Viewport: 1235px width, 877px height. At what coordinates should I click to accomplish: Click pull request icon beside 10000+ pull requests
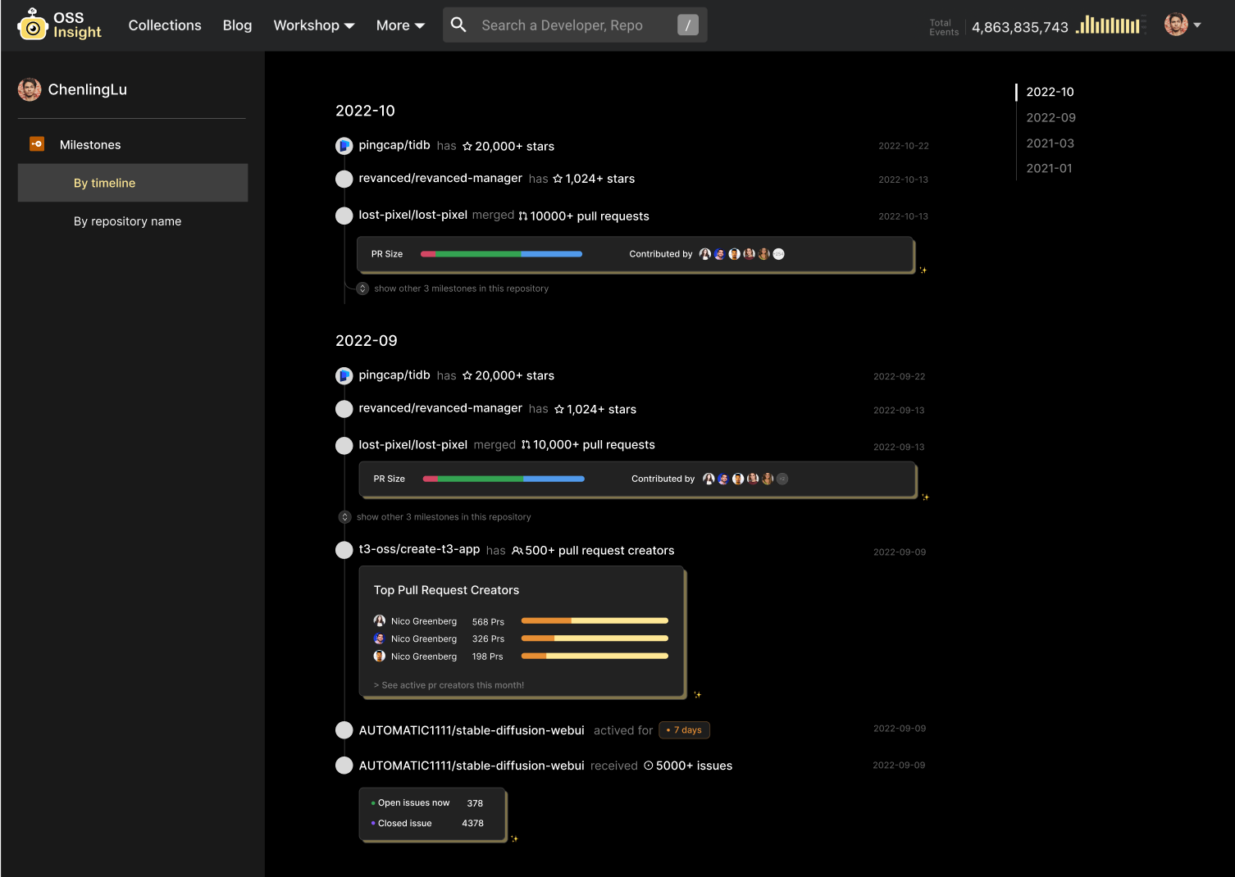(x=523, y=216)
